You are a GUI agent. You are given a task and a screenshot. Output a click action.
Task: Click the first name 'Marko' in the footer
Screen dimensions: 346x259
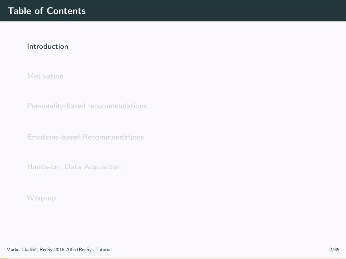[x=13, y=249]
